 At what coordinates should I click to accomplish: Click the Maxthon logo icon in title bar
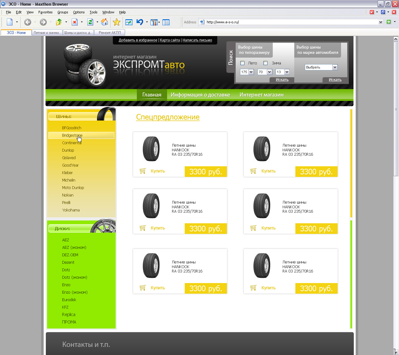[x=4, y=4]
